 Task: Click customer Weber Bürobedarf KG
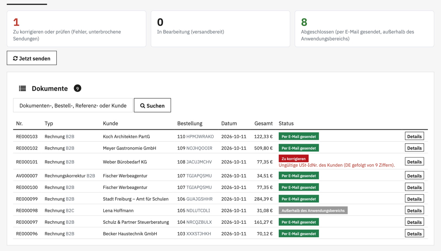[125, 162]
